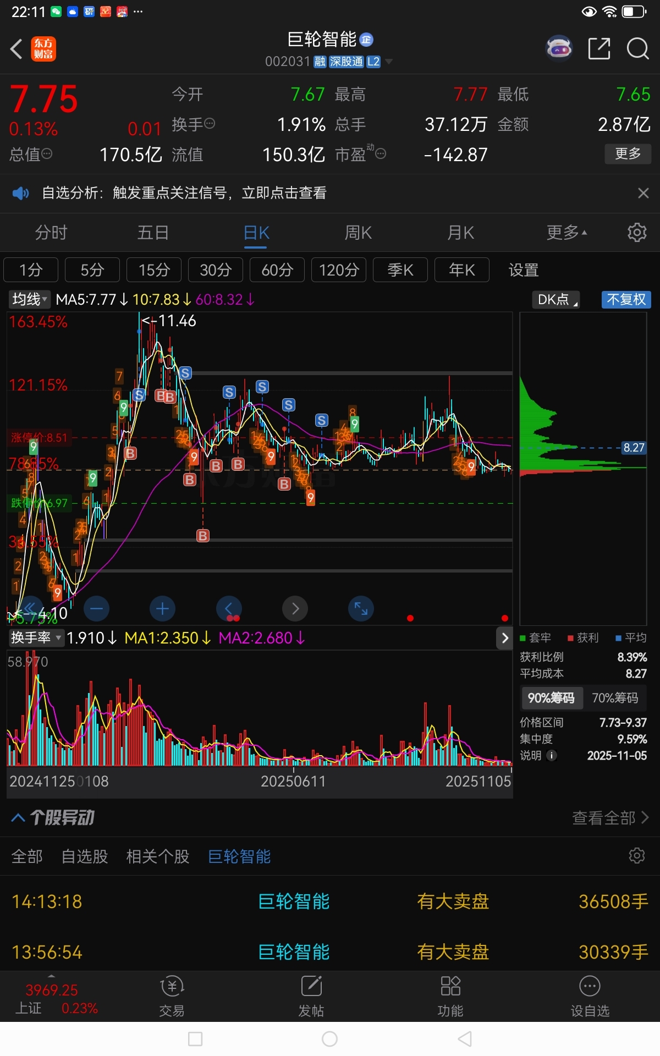Select the 全部 filter tab
Screen dimensions: 660x1056
click(x=27, y=856)
